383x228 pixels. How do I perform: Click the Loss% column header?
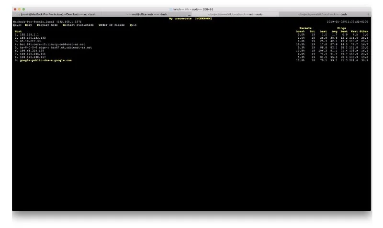coord(301,31)
